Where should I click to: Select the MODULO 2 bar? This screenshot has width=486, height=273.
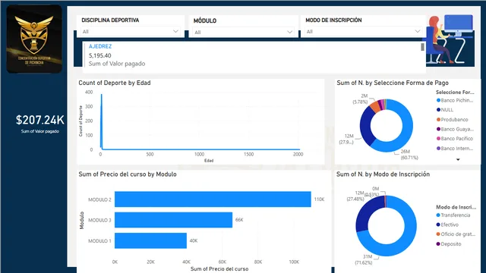point(213,199)
